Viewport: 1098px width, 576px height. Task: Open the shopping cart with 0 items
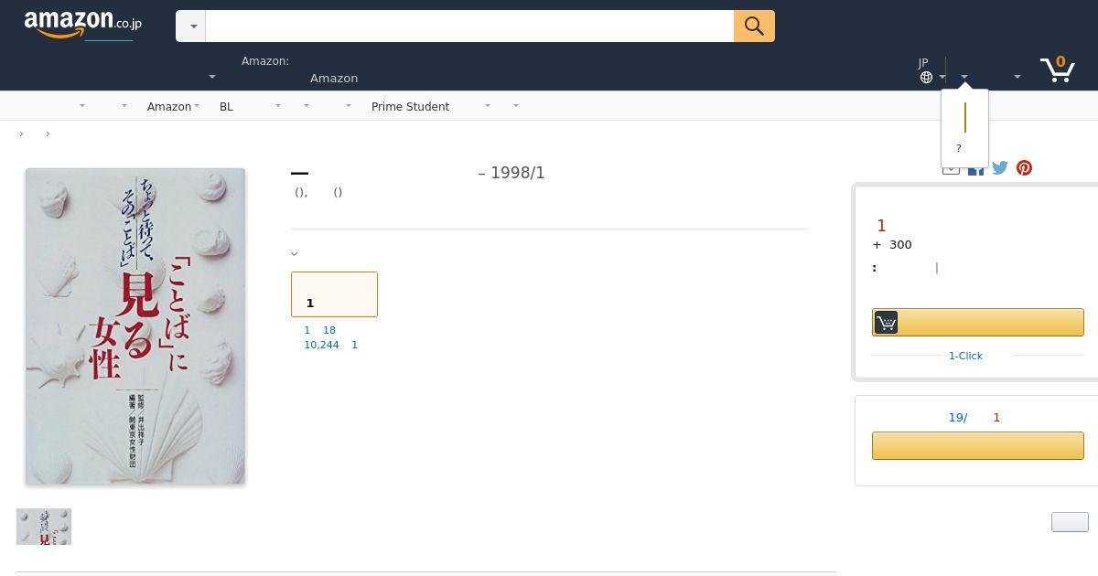1057,69
